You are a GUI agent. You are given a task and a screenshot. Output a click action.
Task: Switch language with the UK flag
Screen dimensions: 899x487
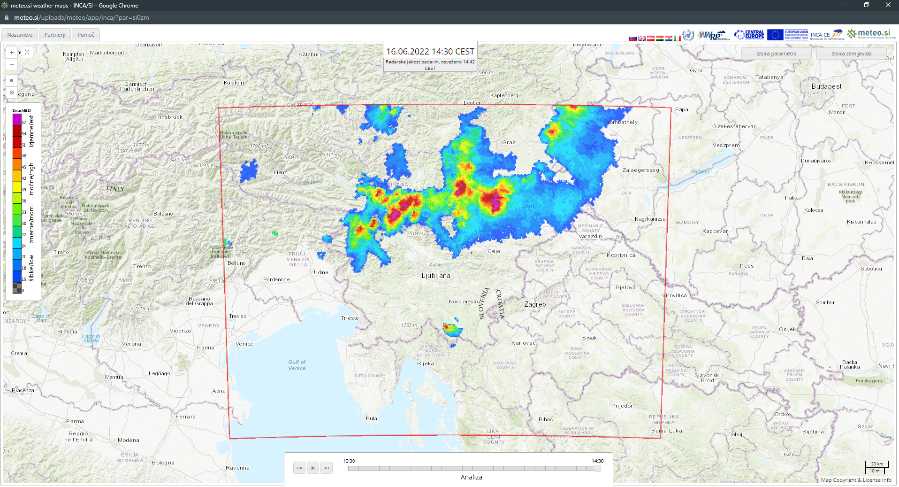[x=642, y=38]
